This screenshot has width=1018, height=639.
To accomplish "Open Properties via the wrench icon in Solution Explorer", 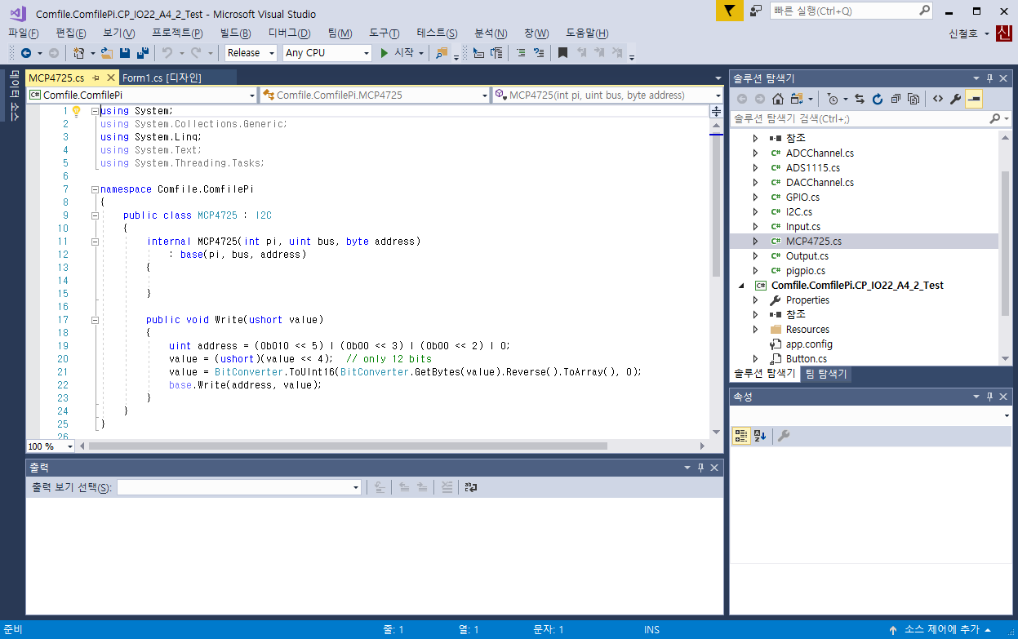I will click(955, 99).
